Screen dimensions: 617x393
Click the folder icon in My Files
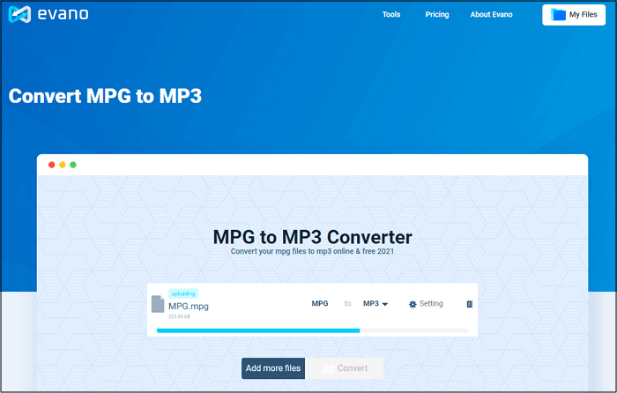tap(558, 15)
